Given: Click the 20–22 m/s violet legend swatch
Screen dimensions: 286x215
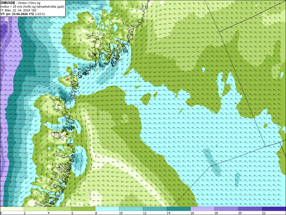Looking at the screenshot, I should click(250, 209).
